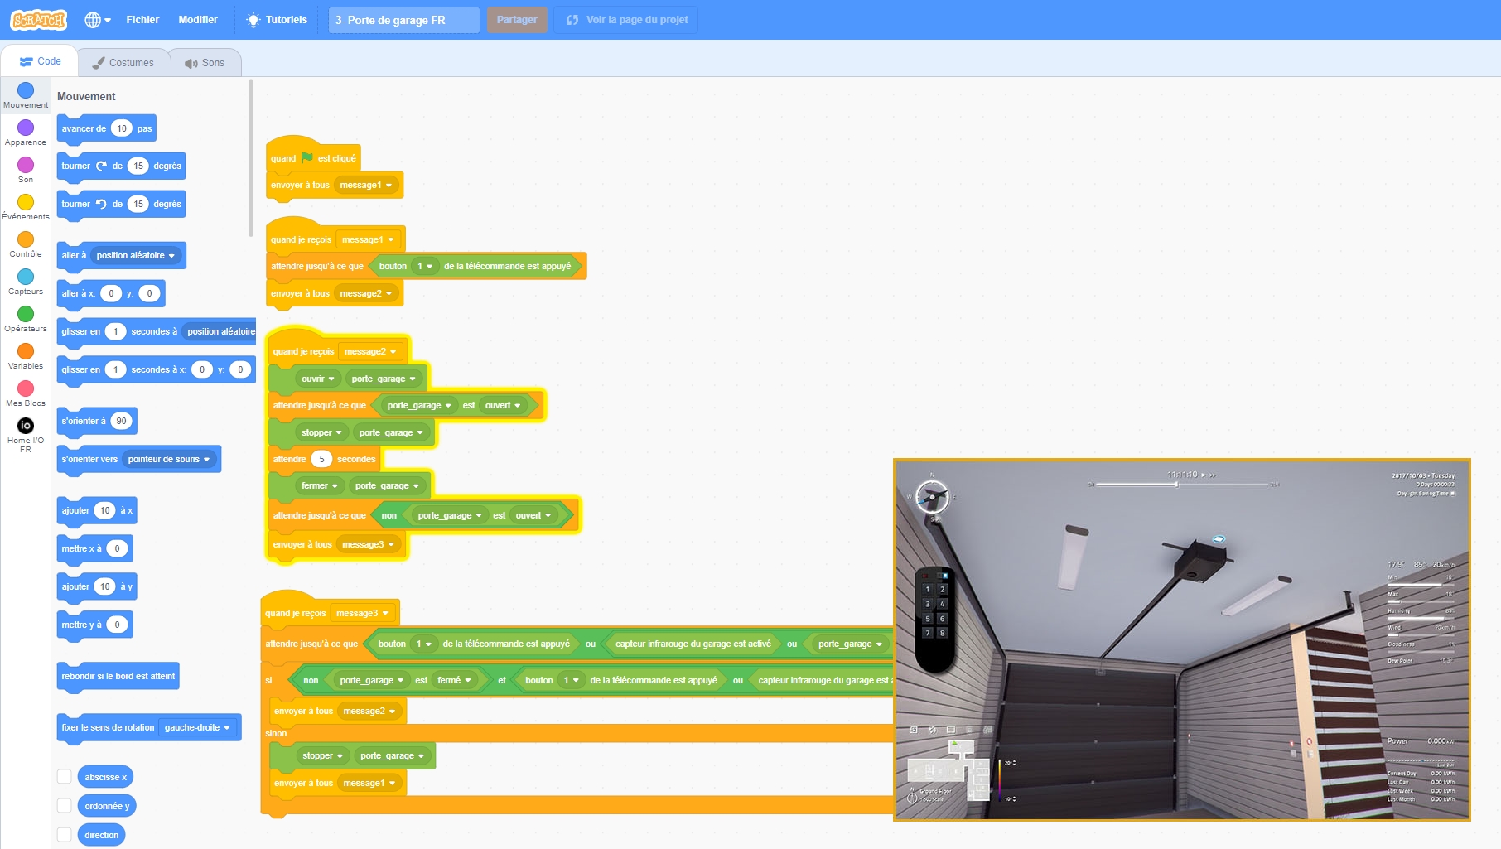Click the project title field

coord(403,20)
